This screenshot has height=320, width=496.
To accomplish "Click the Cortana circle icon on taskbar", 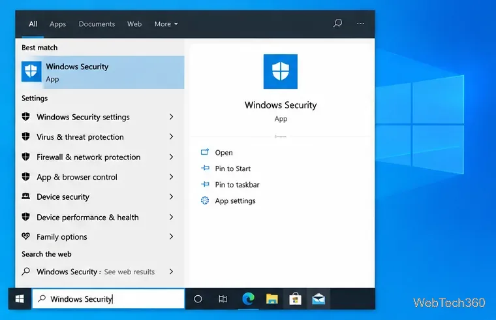I will (198, 299).
